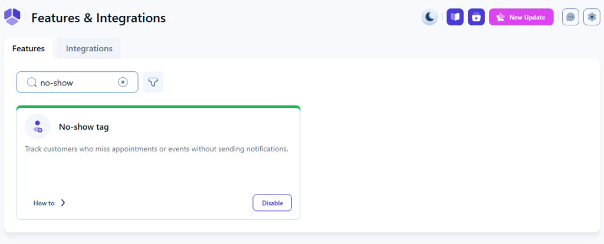Click the Features & Integrations page title

(99, 18)
